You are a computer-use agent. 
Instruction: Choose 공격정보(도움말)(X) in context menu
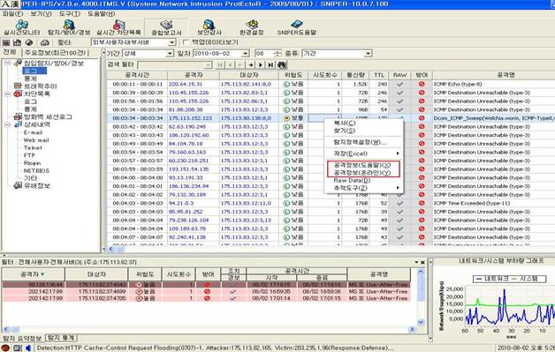363,165
